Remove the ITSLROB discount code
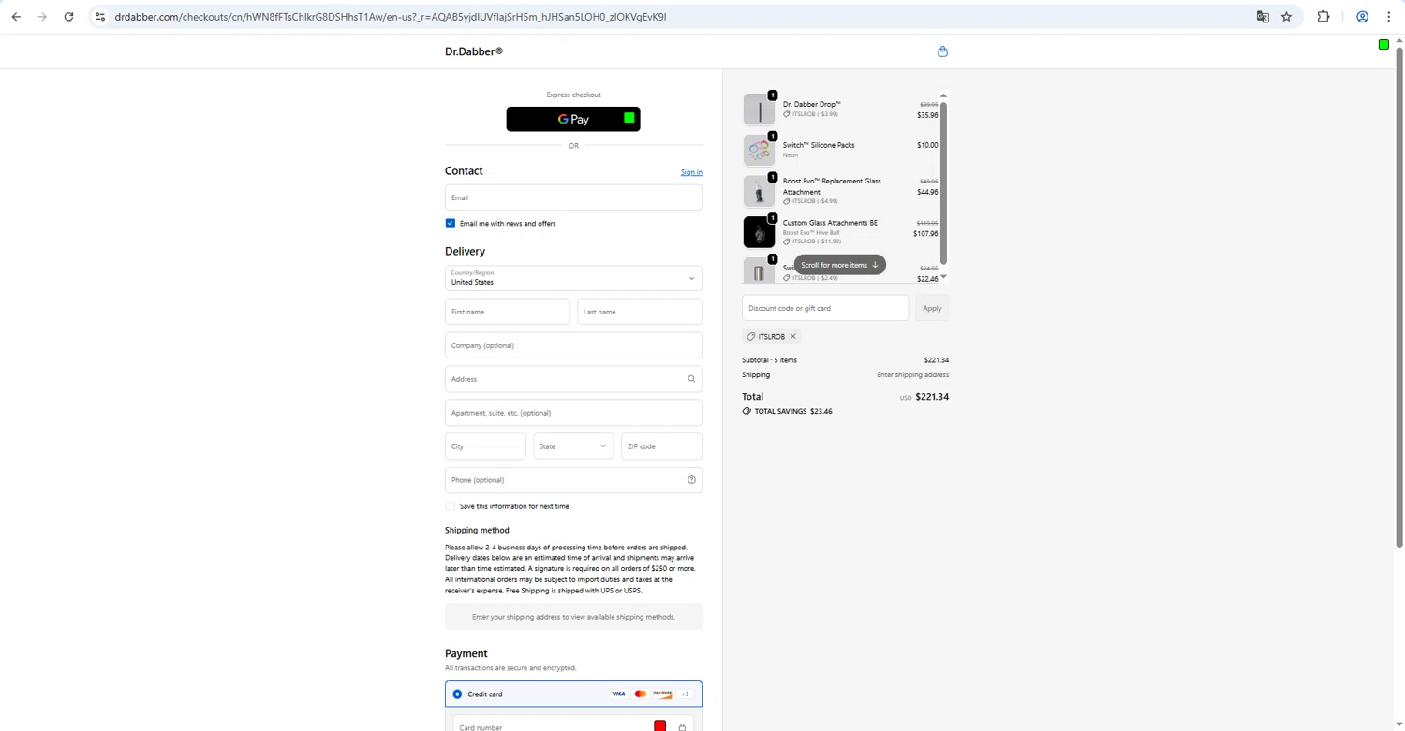 tap(792, 336)
